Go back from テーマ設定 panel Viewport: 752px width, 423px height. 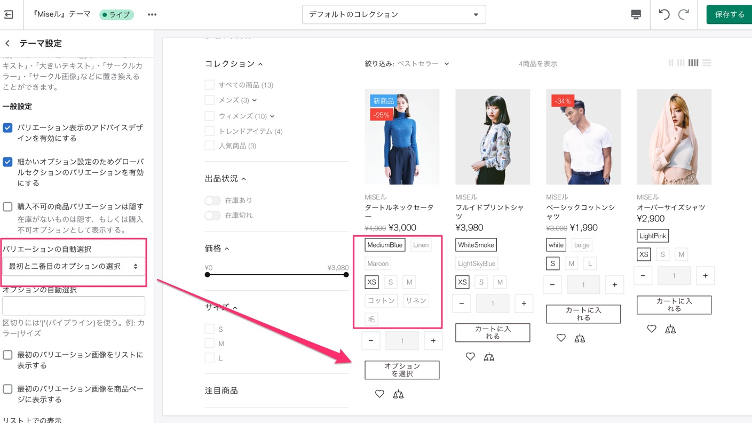[7, 43]
